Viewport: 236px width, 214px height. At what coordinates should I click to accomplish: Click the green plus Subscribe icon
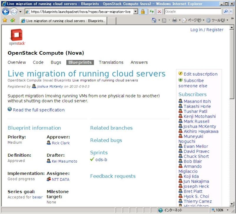tap(181, 80)
